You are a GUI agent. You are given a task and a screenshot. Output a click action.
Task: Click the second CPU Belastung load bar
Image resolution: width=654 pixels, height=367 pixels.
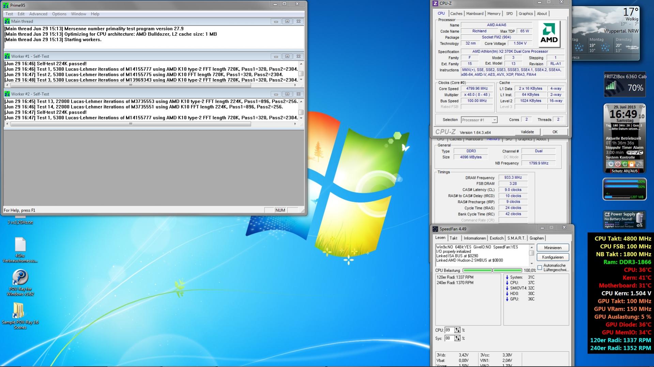tap(507, 270)
